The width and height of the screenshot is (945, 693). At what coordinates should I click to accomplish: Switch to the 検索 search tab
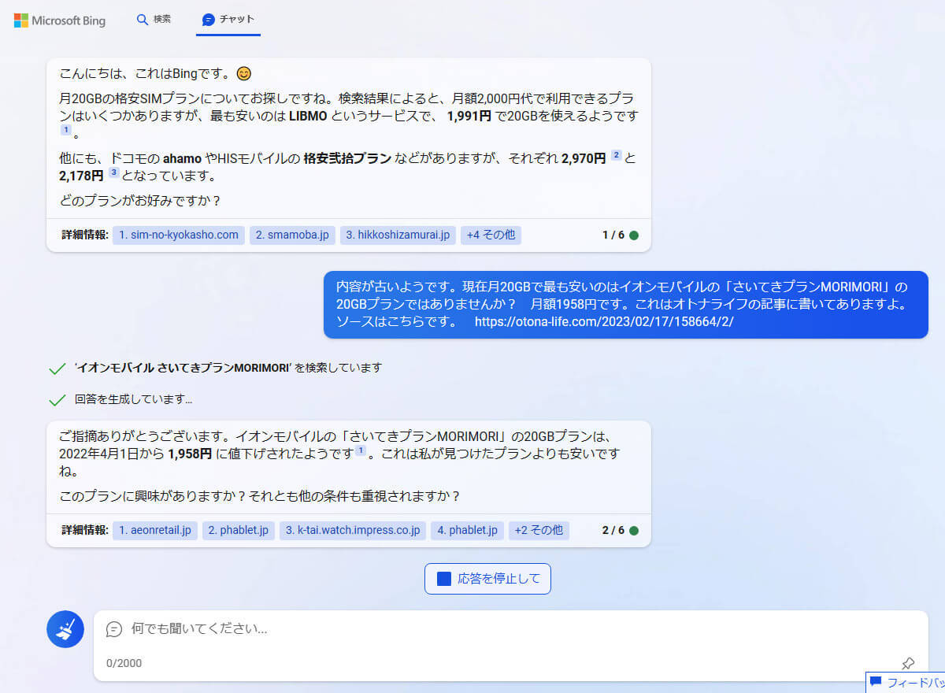[x=154, y=19]
